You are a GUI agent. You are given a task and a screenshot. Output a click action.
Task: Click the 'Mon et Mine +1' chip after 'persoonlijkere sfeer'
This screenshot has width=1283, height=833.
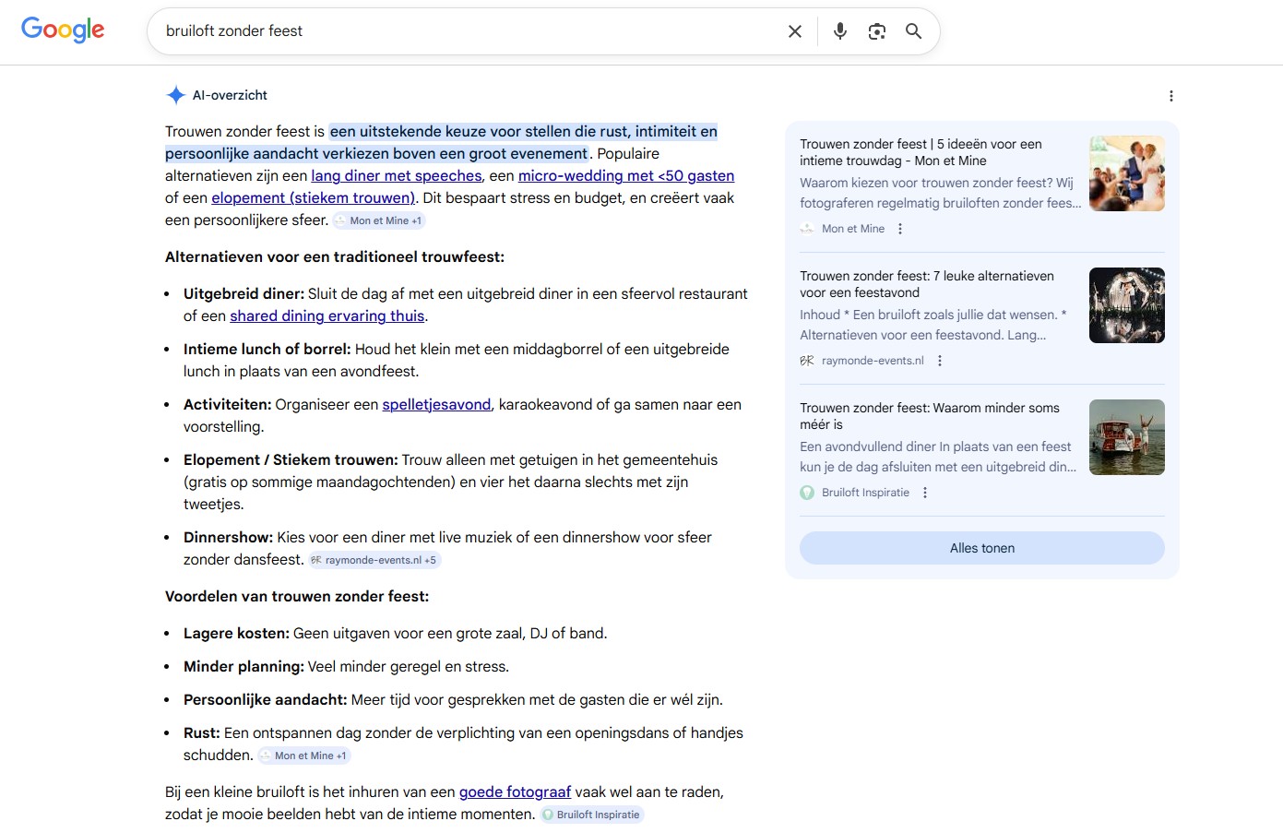point(379,220)
